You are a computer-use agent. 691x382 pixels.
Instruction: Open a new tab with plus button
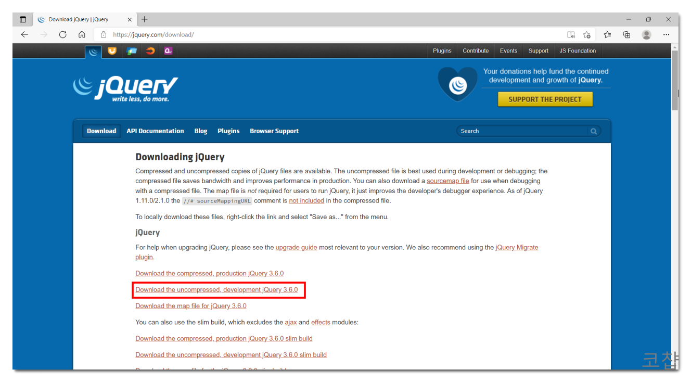[x=145, y=19]
